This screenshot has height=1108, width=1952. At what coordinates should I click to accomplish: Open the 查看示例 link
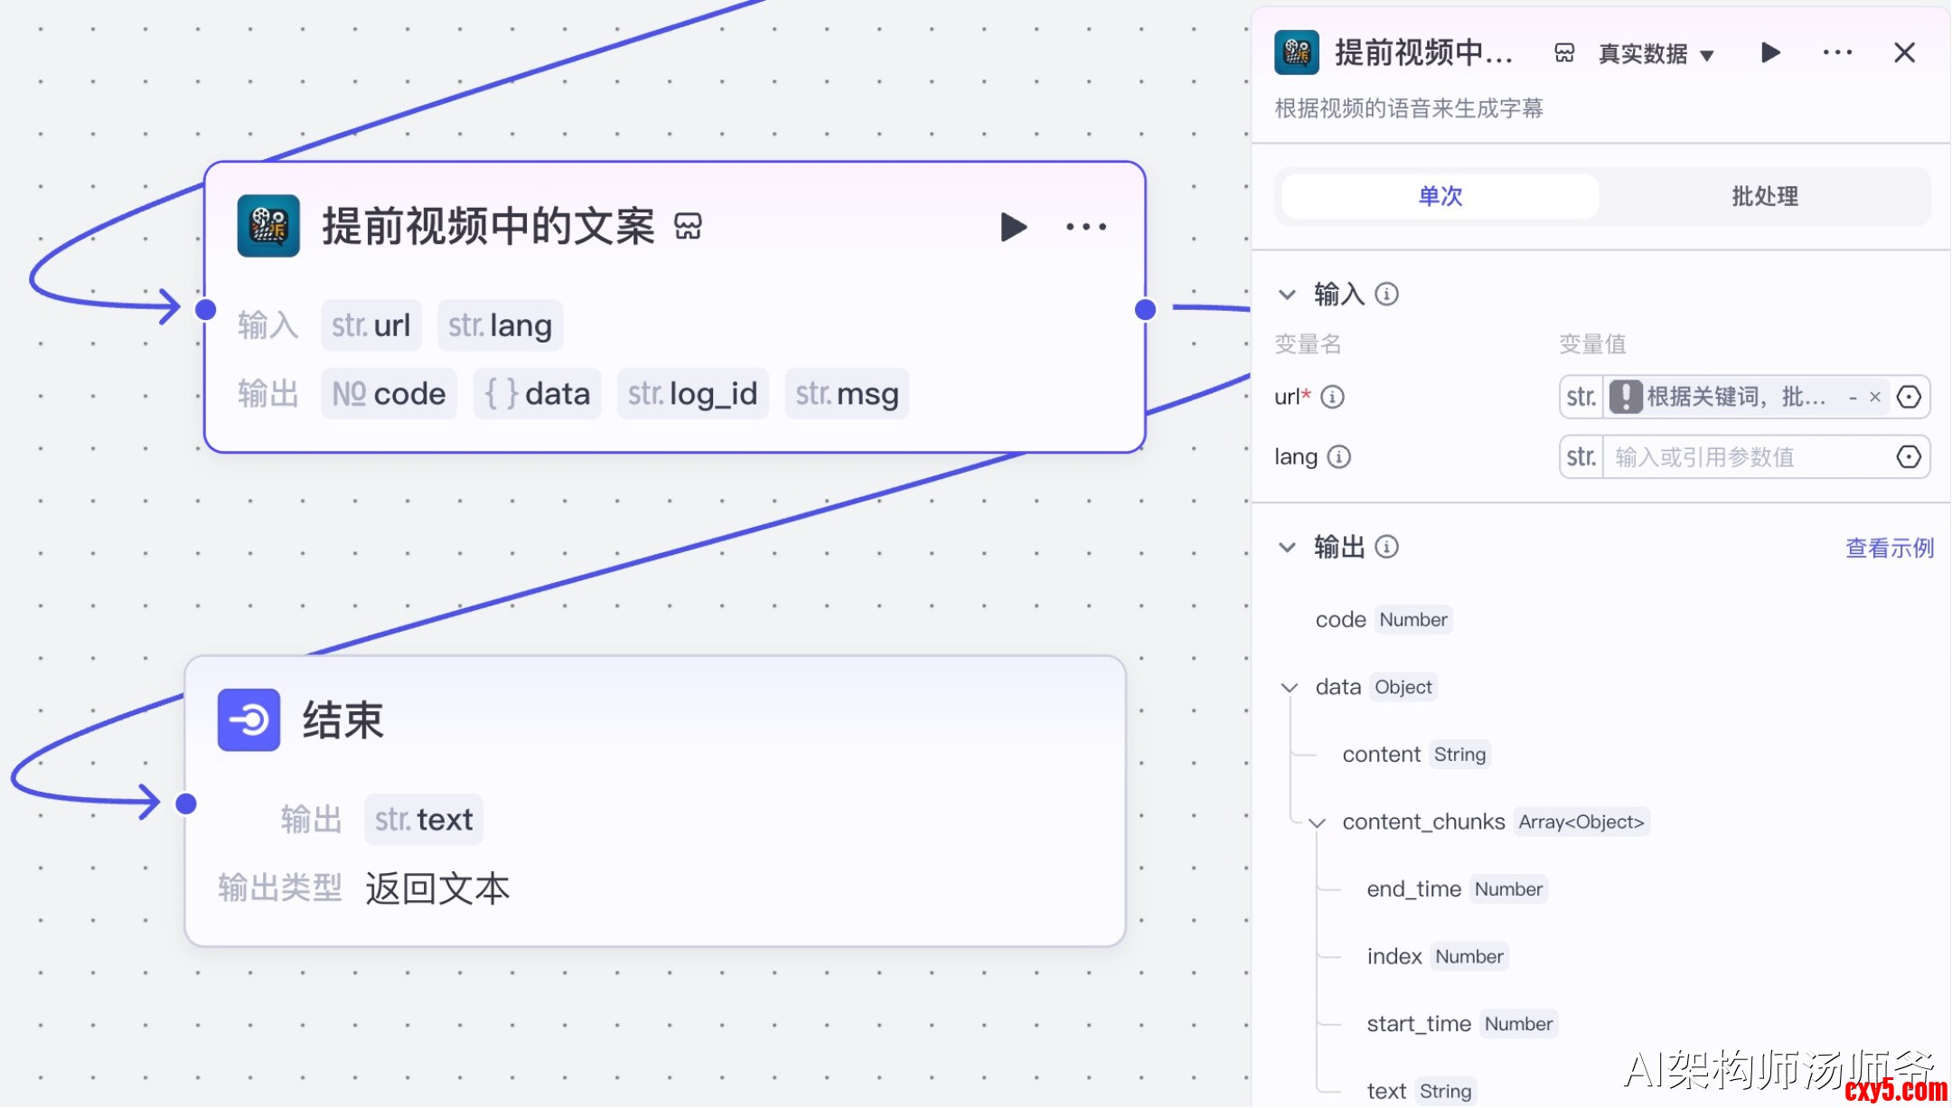(1889, 548)
